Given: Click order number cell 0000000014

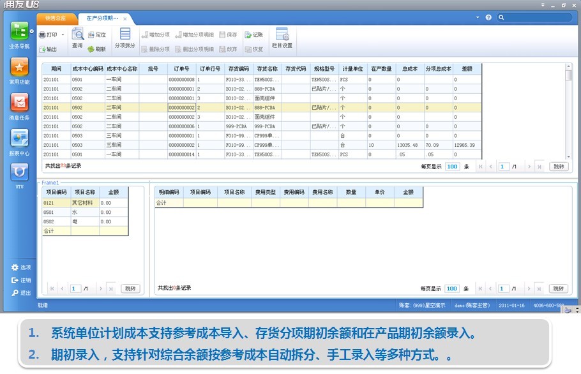Looking at the screenshot, I should click(x=181, y=154).
